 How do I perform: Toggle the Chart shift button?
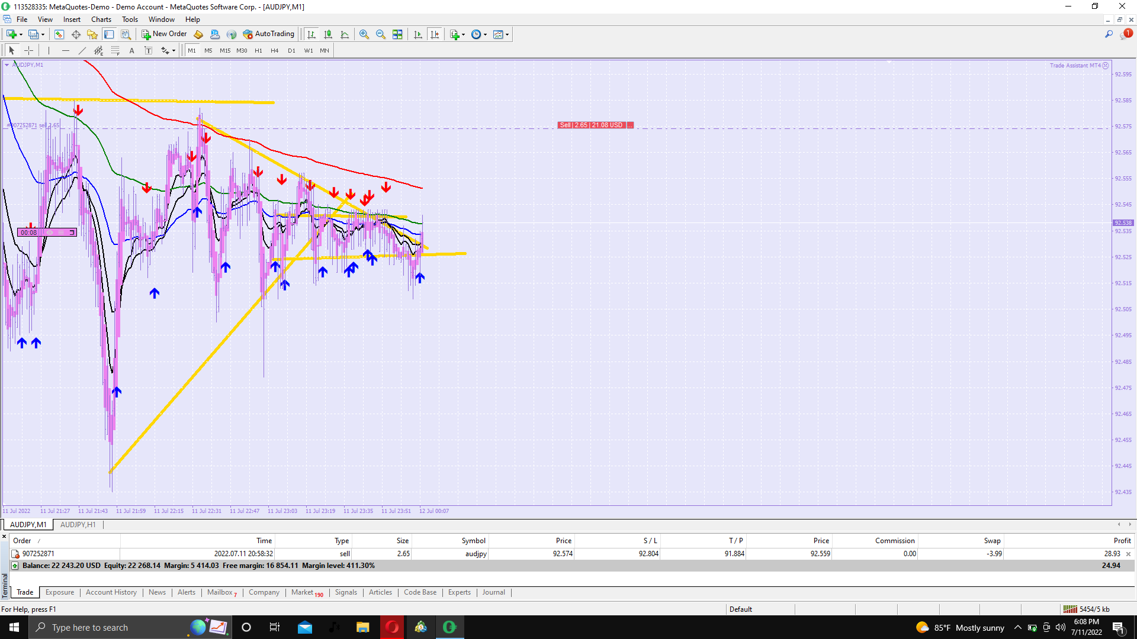coord(435,34)
